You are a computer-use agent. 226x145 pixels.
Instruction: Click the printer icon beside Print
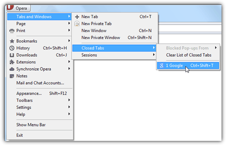(x=12, y=31)
